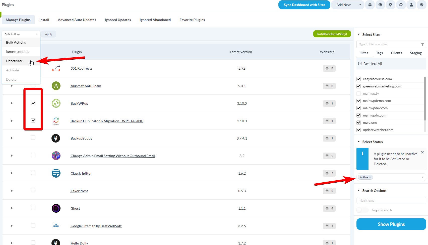Open the help life-ring icon

coord(390,5)
